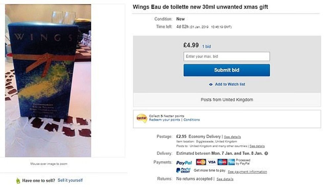Click the Mastercard payment icon

201,162
